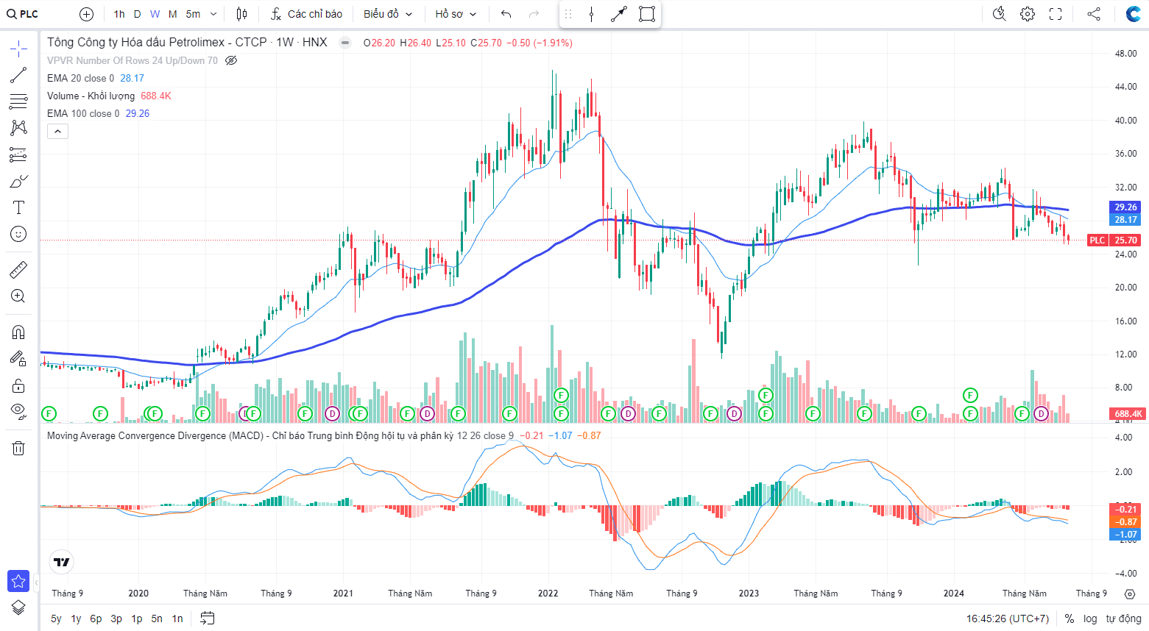This screenshot has width=1149, height=631.
Task: Toggle percent price scale
Action: tap(1070, 618)
